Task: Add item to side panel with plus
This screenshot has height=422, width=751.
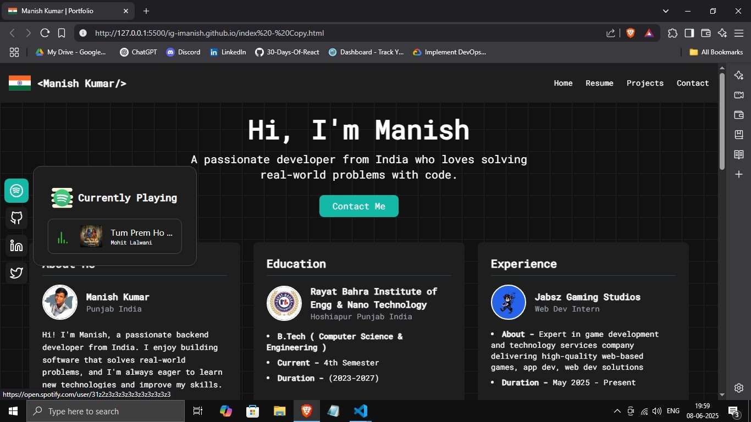Action: [x=739, y=174]
